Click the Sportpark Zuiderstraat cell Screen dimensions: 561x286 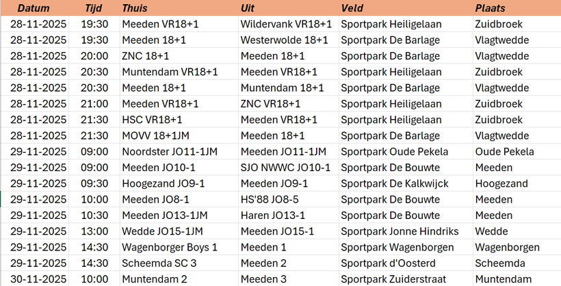tap(393, 279)
